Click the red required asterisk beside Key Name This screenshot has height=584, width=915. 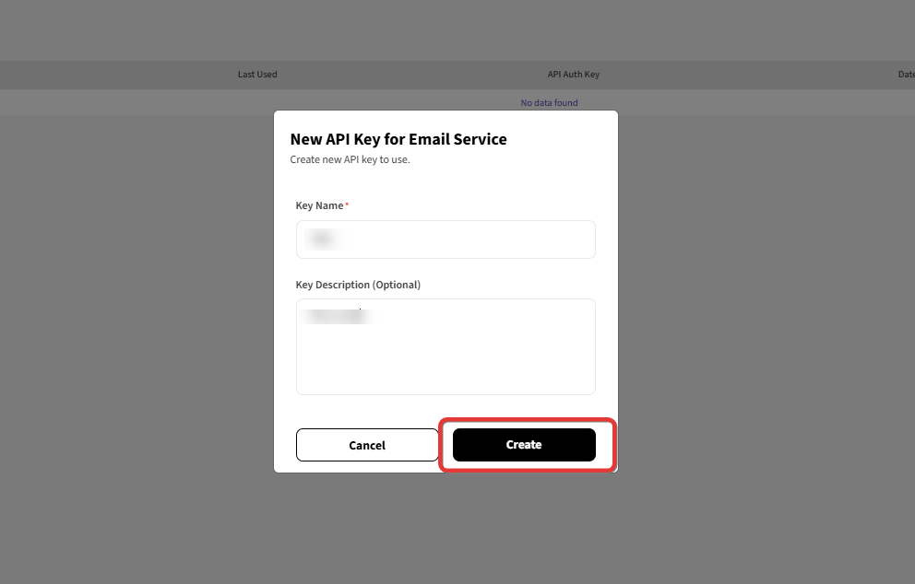347,204
